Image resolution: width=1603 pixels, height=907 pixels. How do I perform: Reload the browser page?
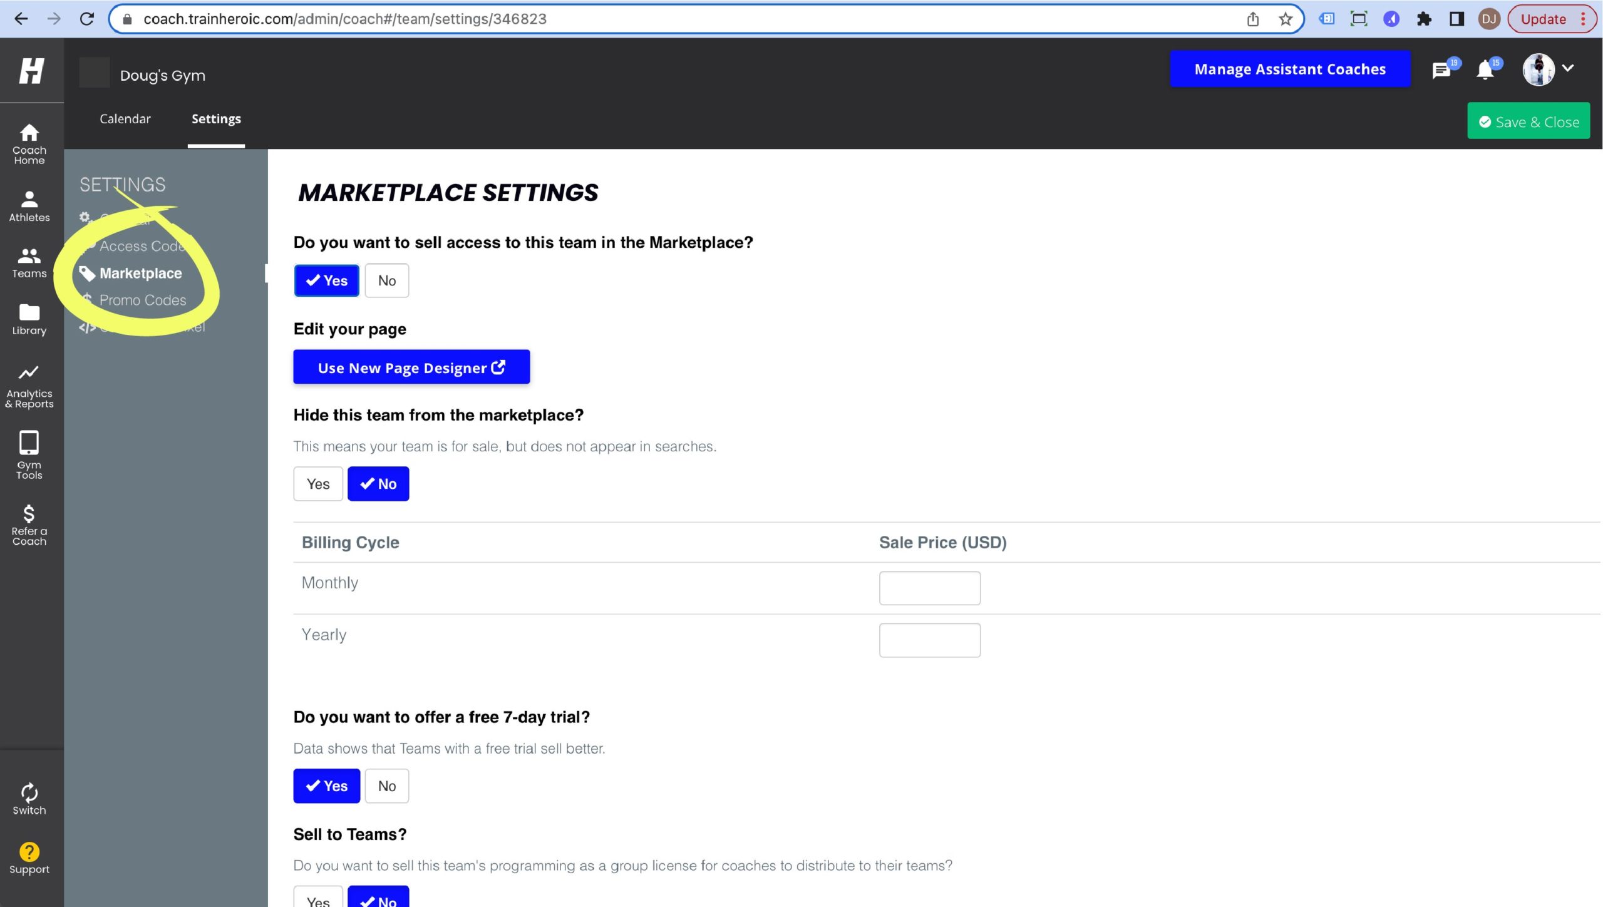point(87,19)
